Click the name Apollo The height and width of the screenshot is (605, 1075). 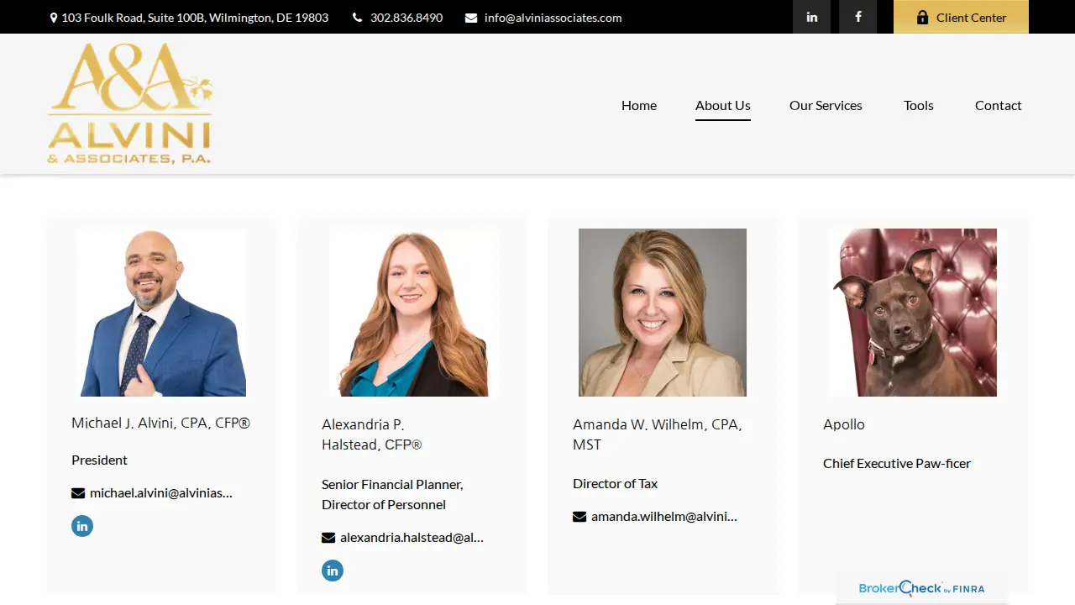[844, 425]
